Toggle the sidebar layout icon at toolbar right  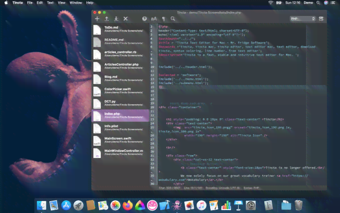(x=321, y=19)
